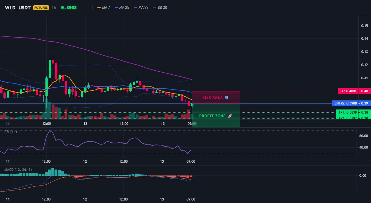Viewport: 371px width, 203px height.
Task: Click date 11 on the MACD panel time axis
Action: point(8,199)
